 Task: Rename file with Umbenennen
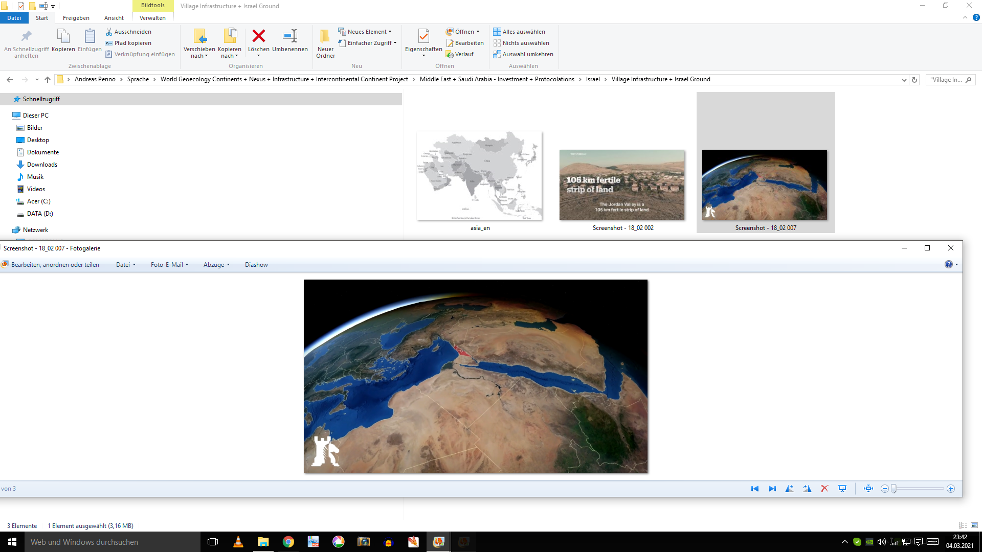tap(290, 40)
